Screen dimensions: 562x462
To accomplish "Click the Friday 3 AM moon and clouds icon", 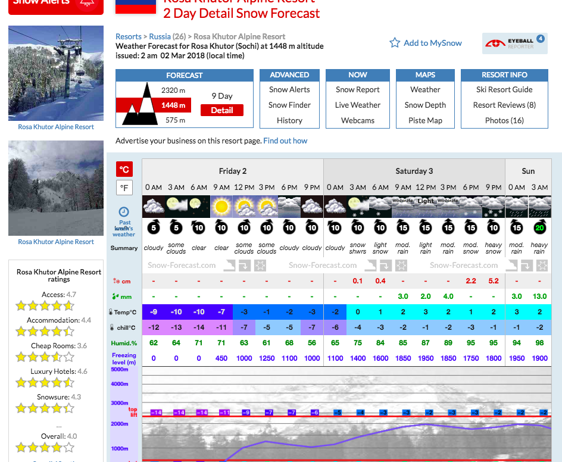I will click(x=176, y=207).
